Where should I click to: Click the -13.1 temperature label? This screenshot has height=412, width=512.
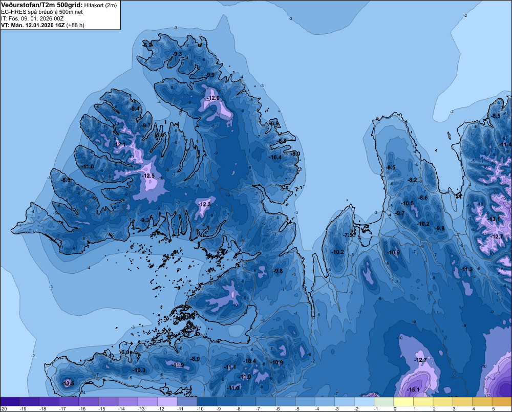pyautogui.click(x=494, y=220)
